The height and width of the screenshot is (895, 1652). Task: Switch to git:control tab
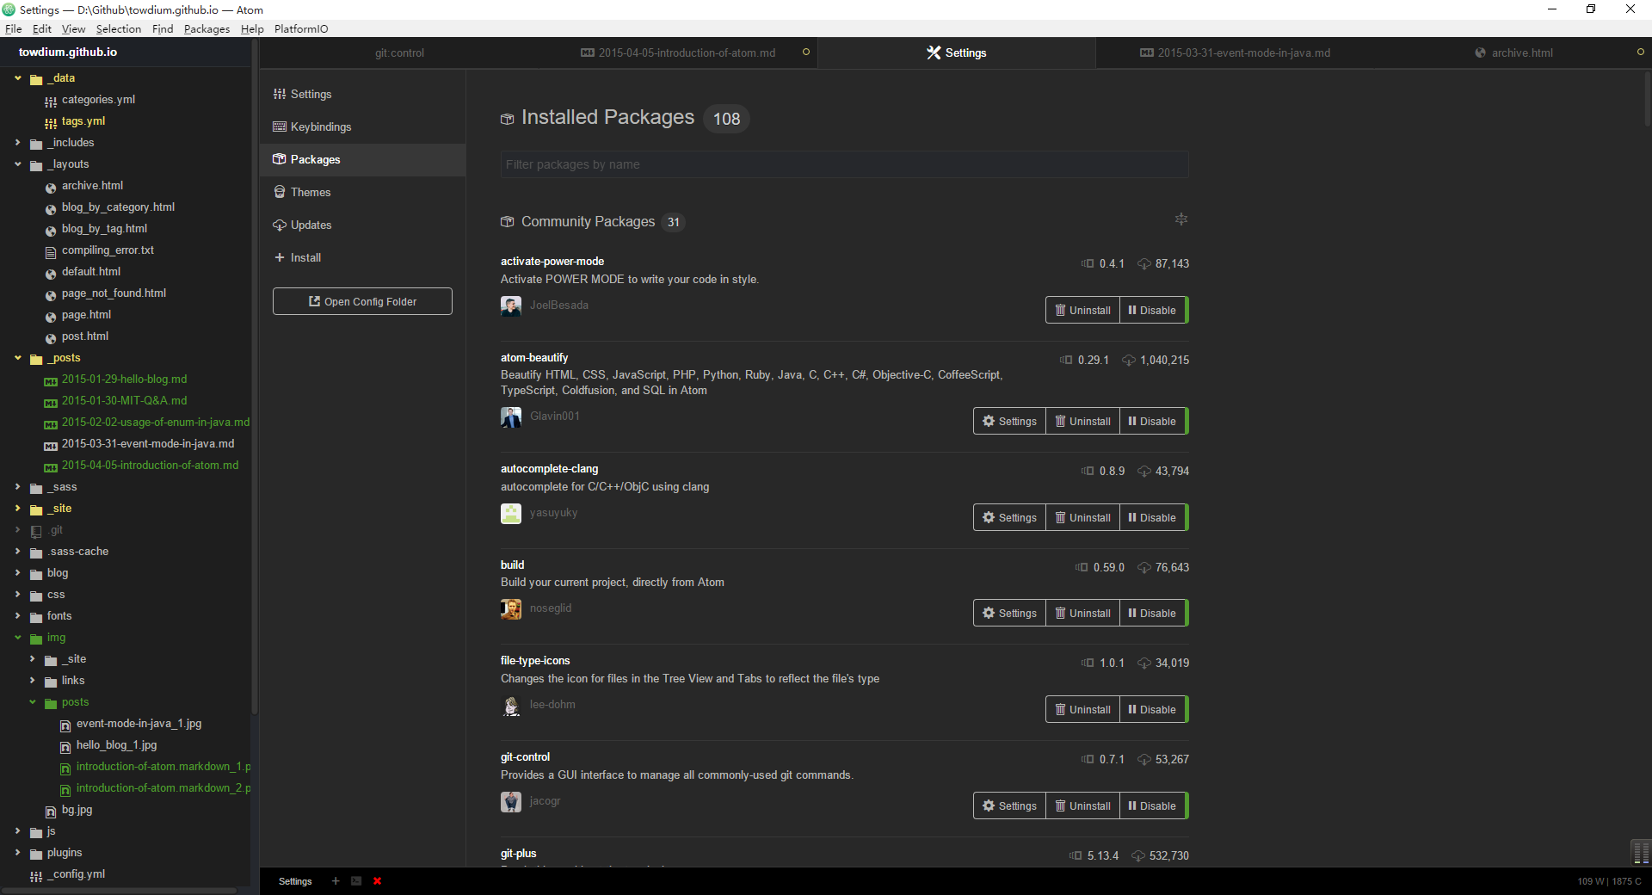coord(399,52)
